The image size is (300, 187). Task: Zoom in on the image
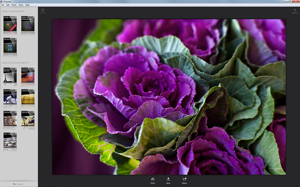click(295, 11)
